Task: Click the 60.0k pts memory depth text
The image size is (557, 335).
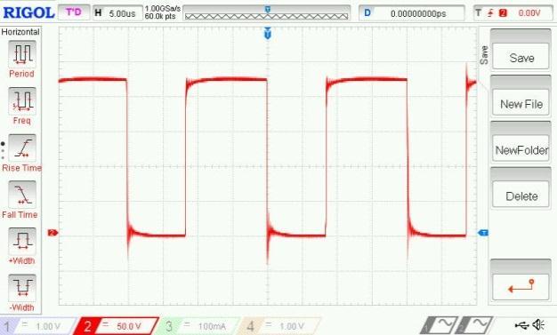Action: pyautogui.click(x=160, y=16)
